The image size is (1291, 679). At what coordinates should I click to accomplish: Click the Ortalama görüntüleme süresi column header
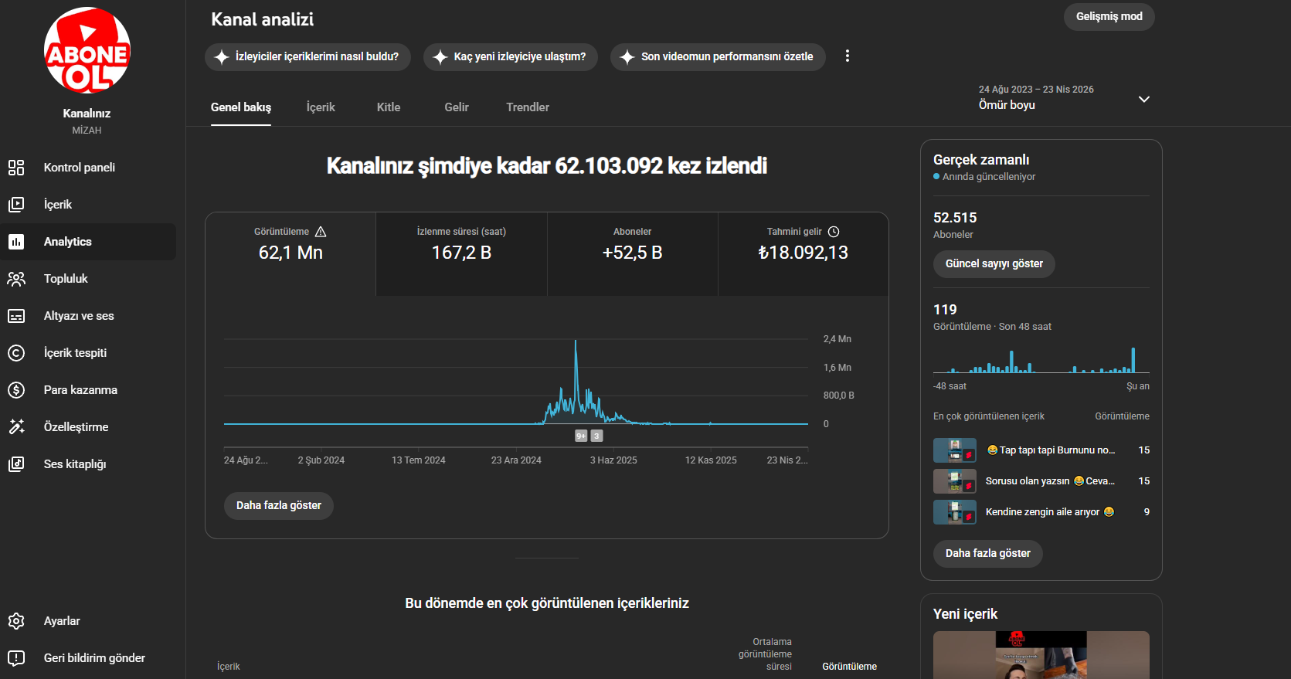coord(765,654)
